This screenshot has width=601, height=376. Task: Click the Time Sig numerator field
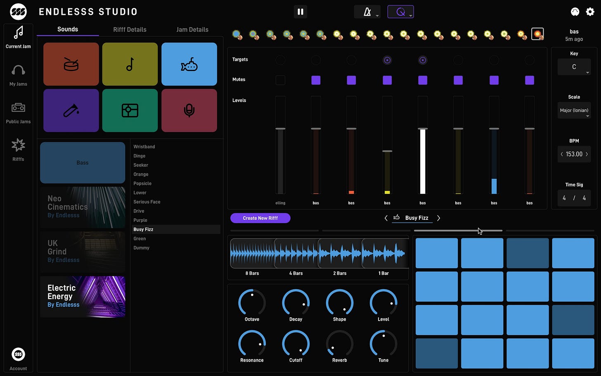click(564, 198)
